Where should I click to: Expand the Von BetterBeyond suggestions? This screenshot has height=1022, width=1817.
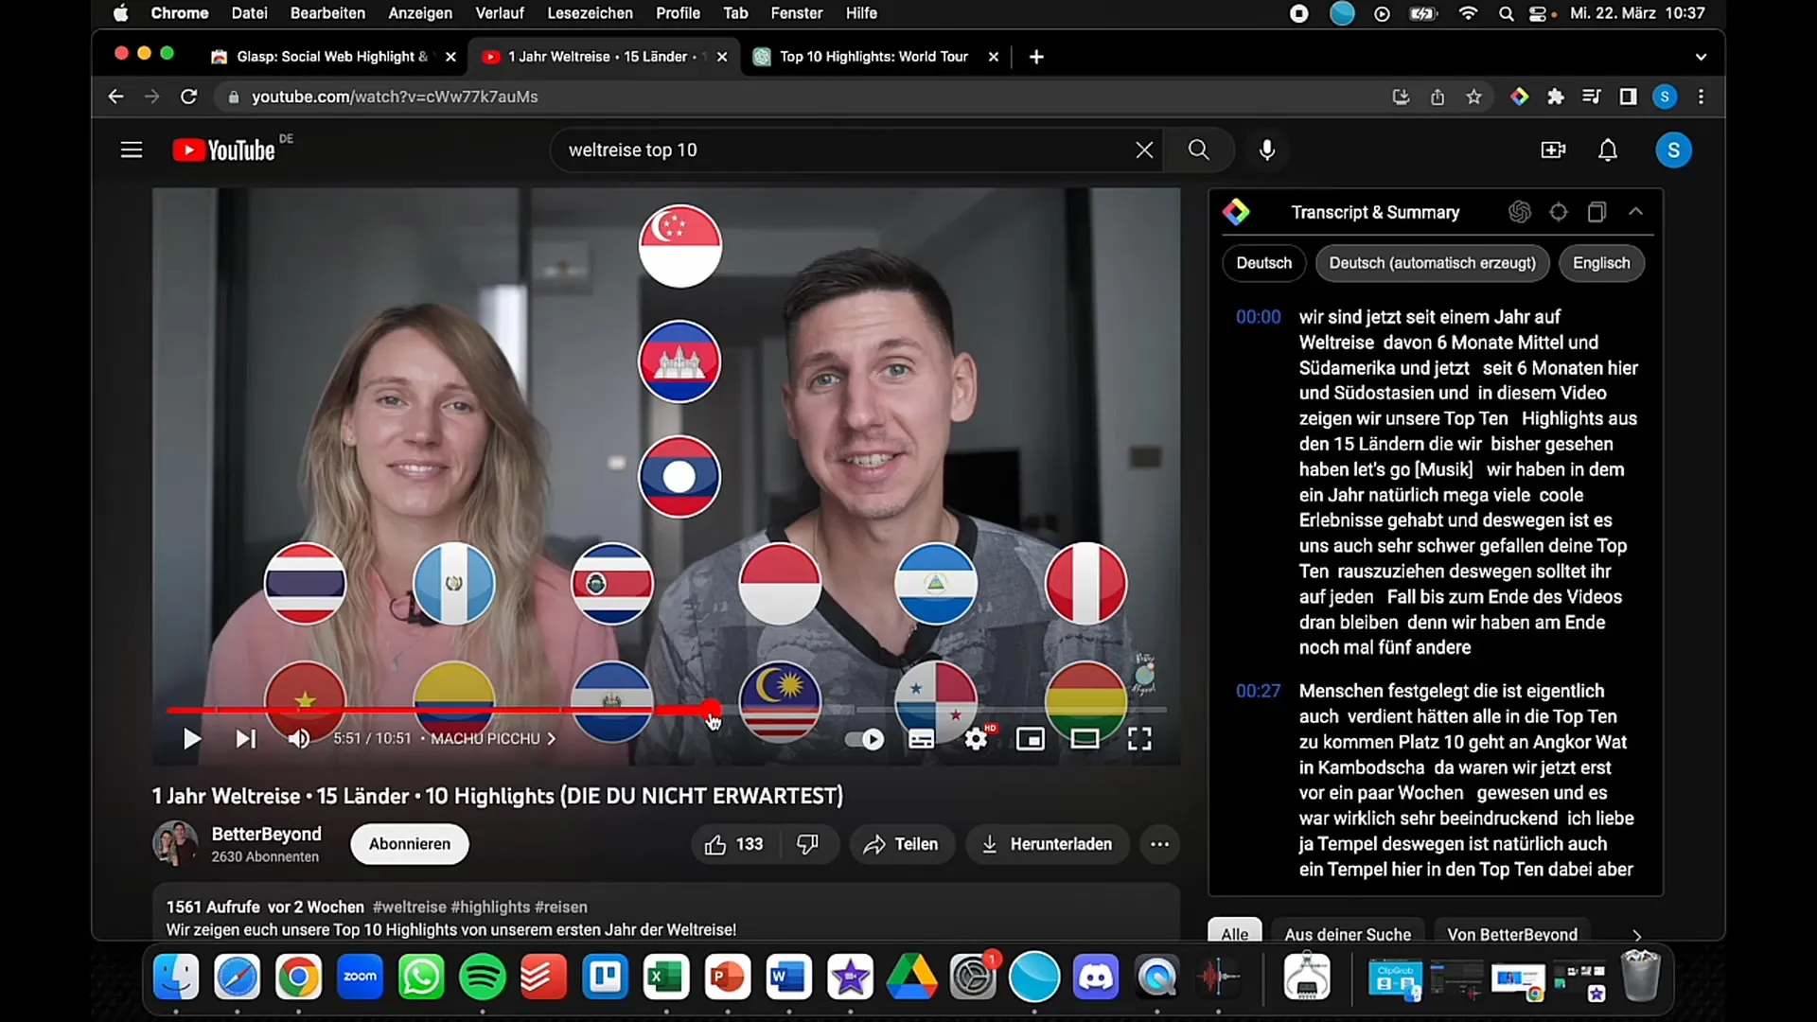[x=1512, y=932]
